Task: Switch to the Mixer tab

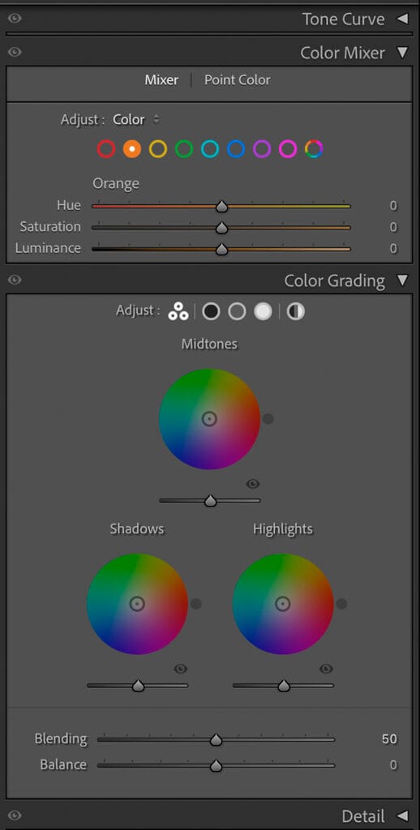Action: [161, 80]
